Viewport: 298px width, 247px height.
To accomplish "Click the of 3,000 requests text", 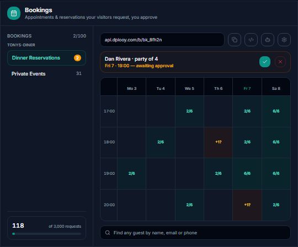I will pyautogui.click(x=65, y=226).
